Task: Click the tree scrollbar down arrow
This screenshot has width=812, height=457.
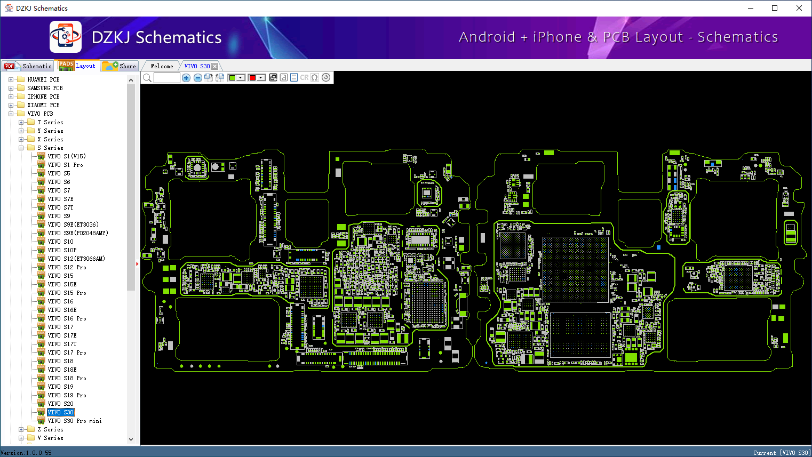Action: point(131,439)
